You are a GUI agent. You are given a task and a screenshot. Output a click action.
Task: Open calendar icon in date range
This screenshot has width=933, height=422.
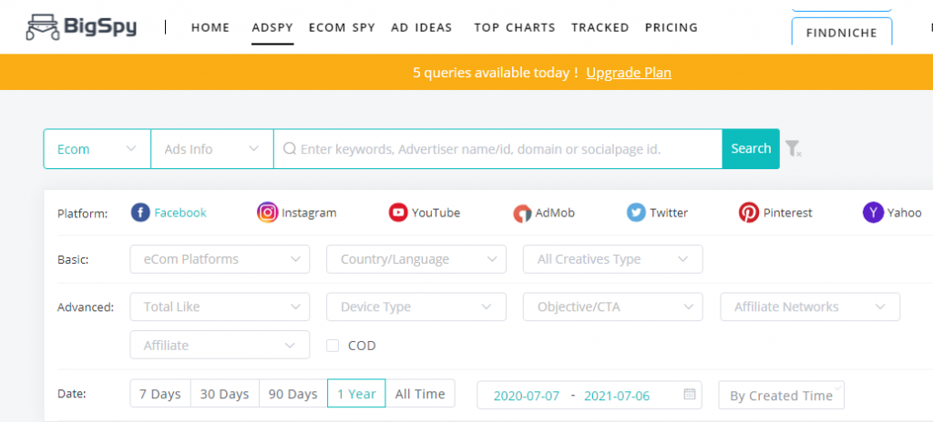[x=690, y=394]
